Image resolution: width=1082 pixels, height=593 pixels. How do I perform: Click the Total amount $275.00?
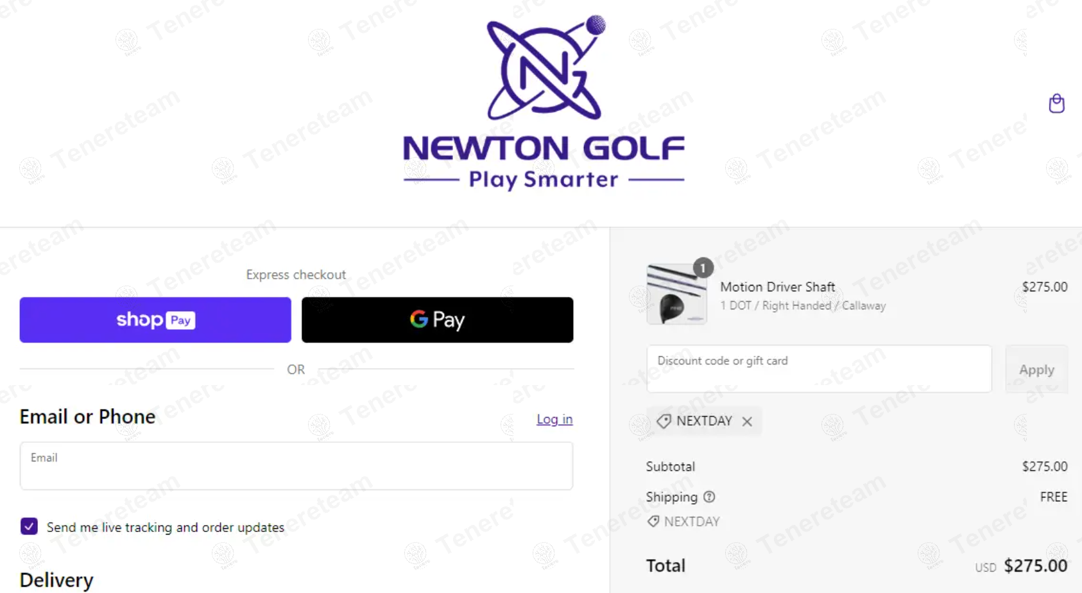(1035, 565)
